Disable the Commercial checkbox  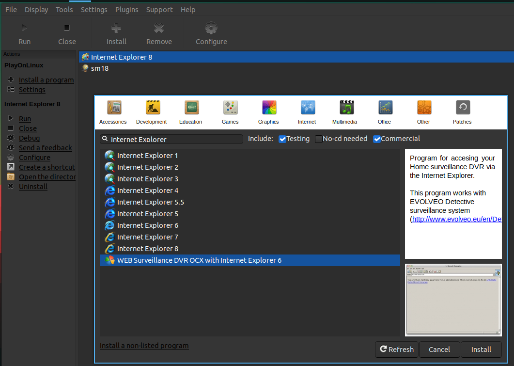click(377, 139)
